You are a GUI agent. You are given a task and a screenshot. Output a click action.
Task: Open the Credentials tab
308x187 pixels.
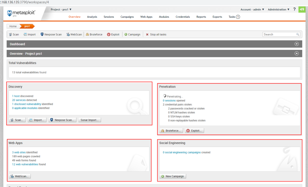point(183,17)
